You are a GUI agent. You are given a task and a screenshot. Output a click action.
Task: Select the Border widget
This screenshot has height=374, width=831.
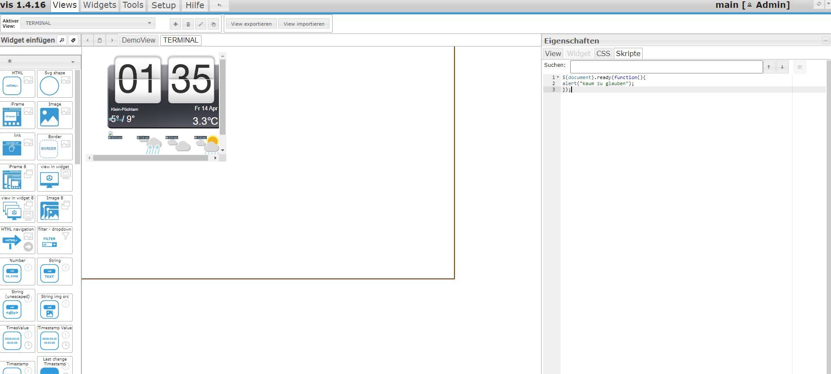pyautogui.click(x=55, y=146)
